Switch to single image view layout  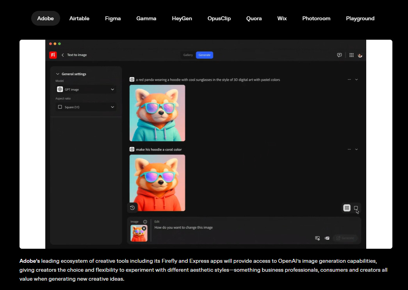[x=356, y=208]
